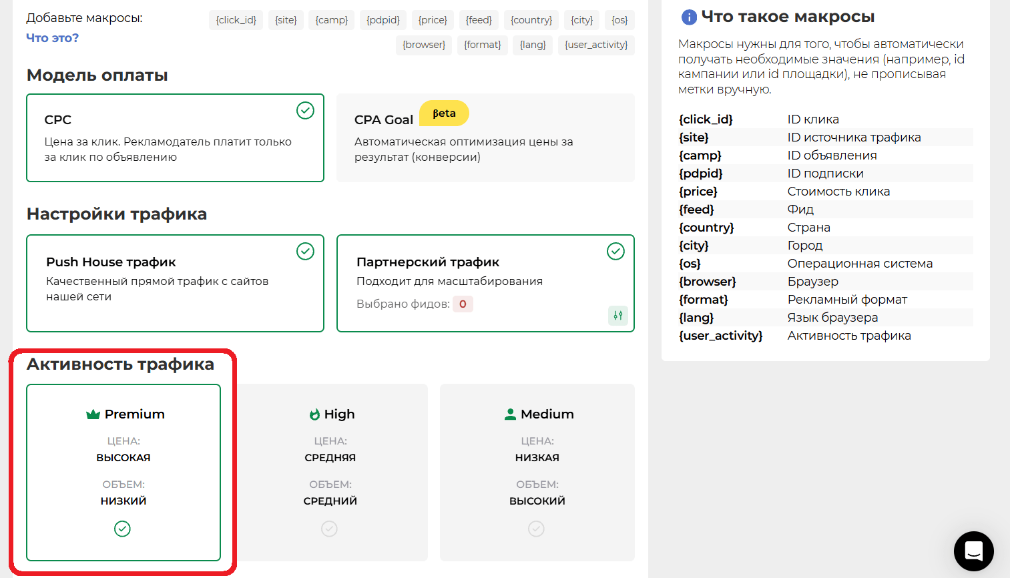Select the High traffic activity card
Screen dimensions: 1010x578
pyautogui.click(x=330, y=473)
